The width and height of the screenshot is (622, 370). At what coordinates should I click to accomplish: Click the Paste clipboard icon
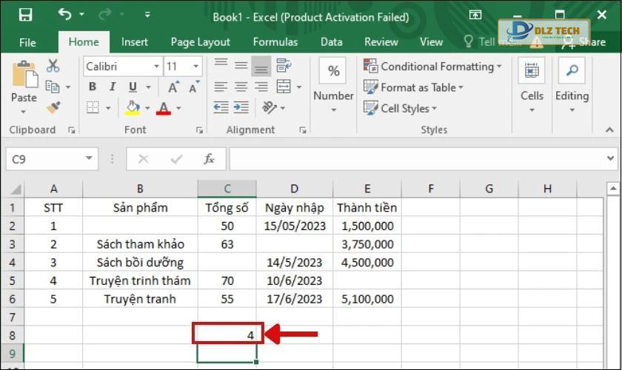[24, 74]
